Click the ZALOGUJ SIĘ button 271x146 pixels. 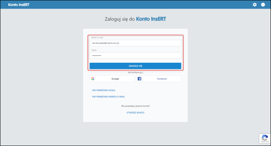pyautogui.click(x=135, y=66)
